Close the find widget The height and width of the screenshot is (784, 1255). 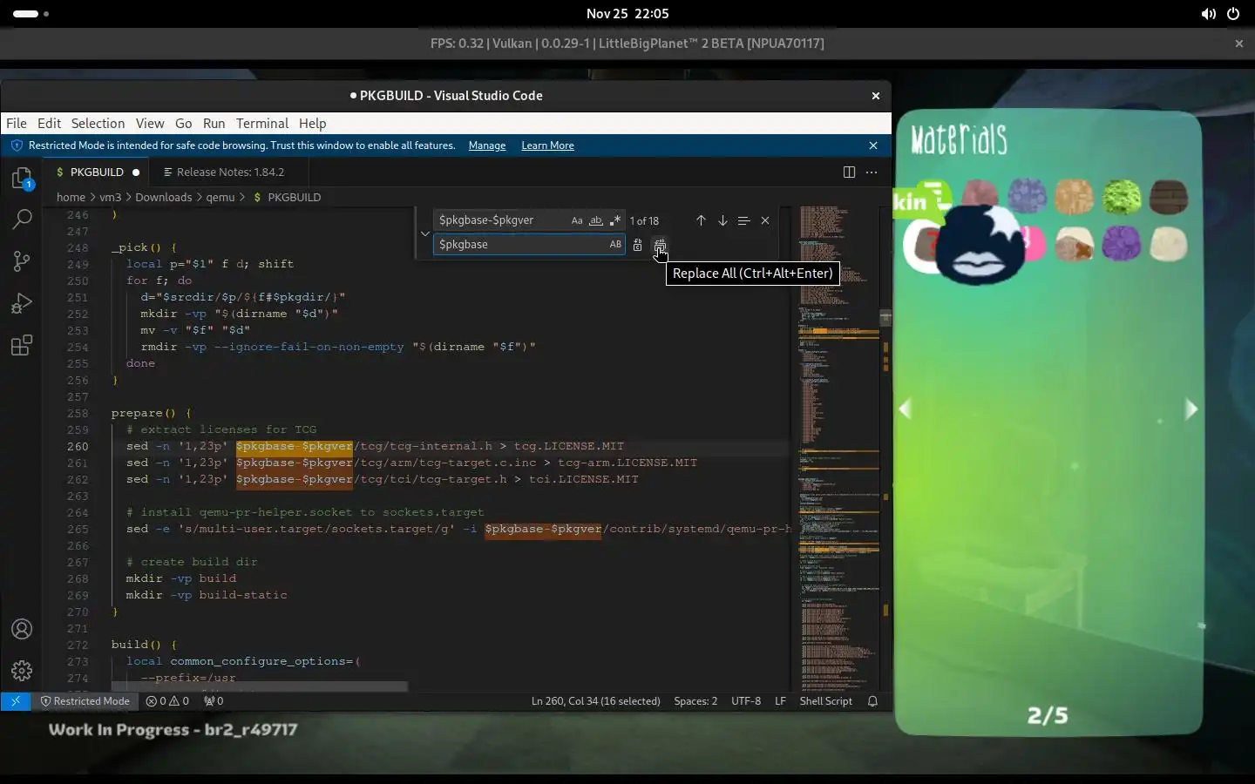pyautogui.click(x=765, y=220)
